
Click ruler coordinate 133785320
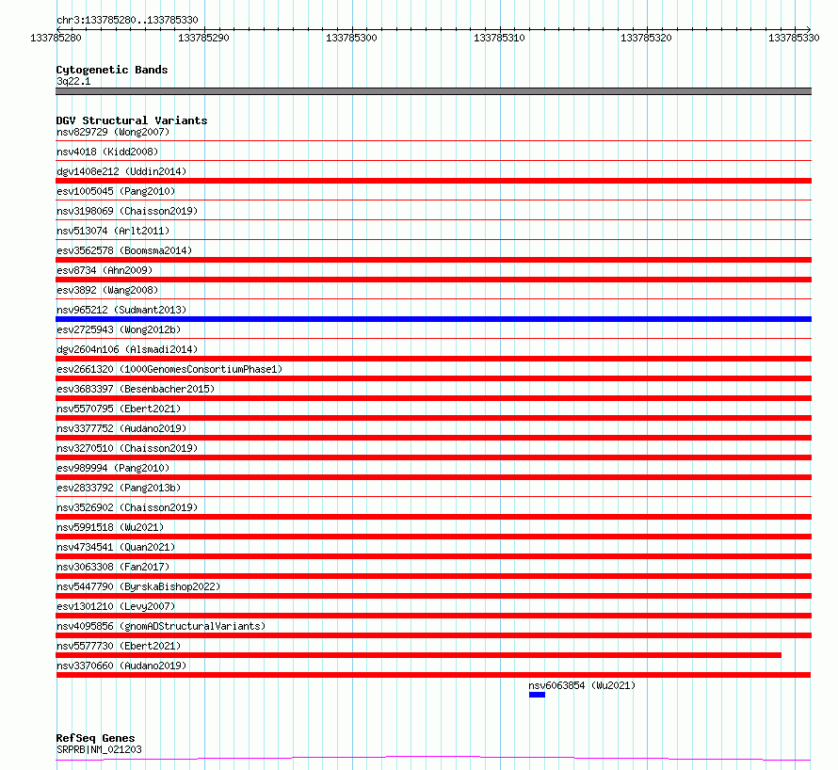(x=646, y=38)
